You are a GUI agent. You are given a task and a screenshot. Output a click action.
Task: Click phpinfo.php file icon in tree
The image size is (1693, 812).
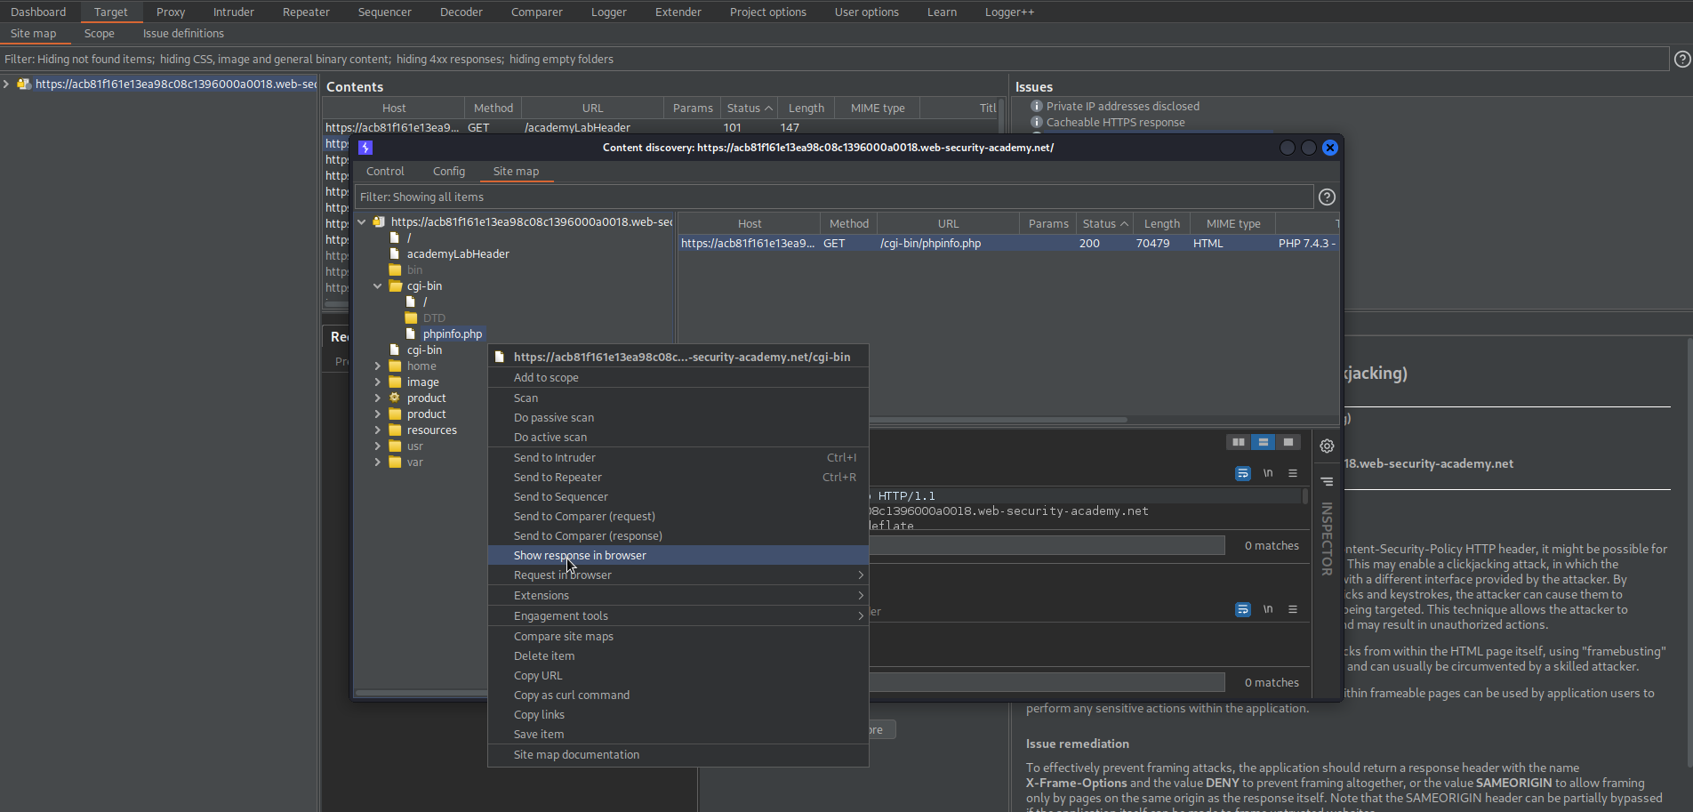click(x=411, y=334)
